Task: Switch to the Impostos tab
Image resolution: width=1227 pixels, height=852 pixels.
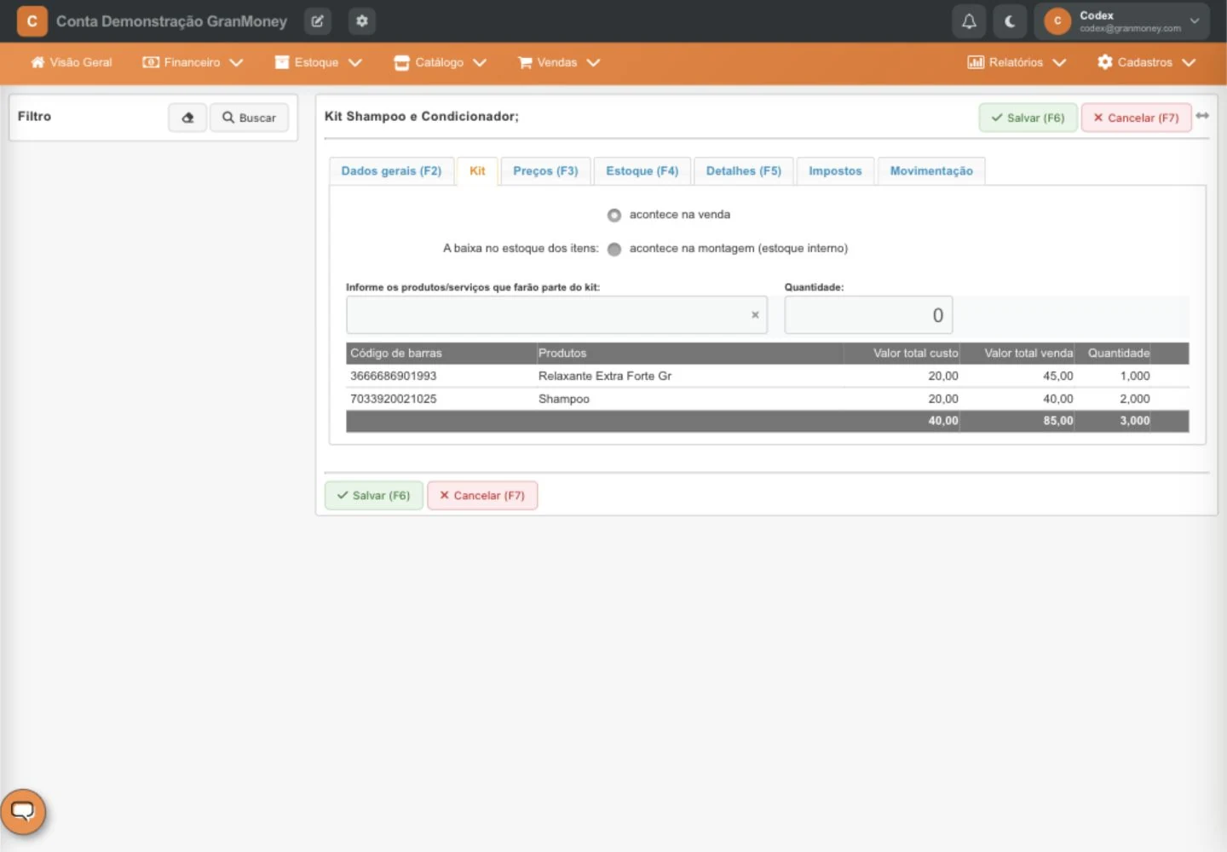Action: point(835,171)
